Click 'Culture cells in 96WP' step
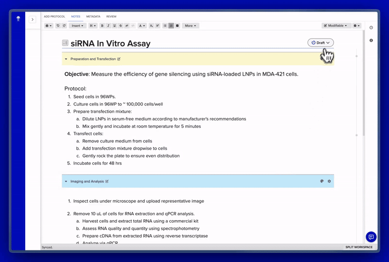The width and height of the screenshot is (389, 262). 118,104
